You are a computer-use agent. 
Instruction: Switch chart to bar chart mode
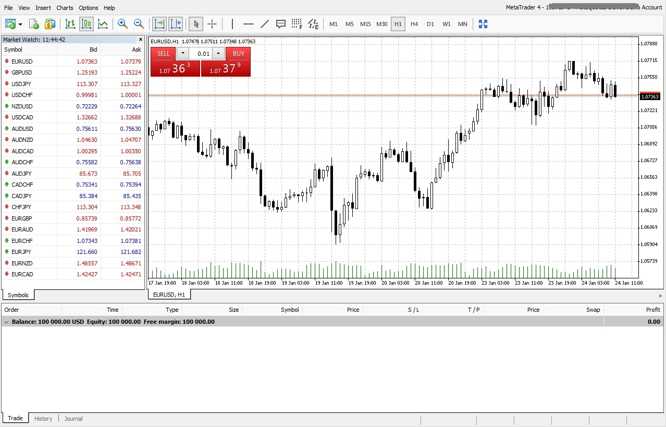[70, 24]
